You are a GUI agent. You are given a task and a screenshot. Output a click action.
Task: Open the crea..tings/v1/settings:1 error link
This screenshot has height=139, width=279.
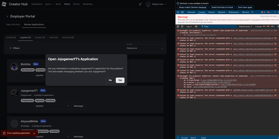pyautogui.click(x=253, y=38)
